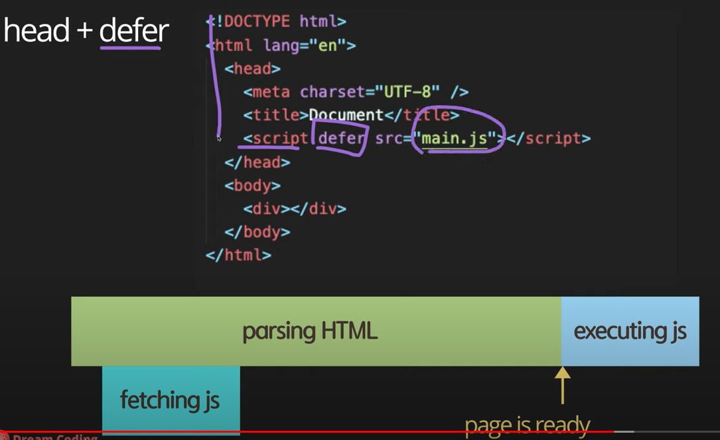Click the closing '</body>' tag
Image resolution: width=720 pixels, height=440 pixels.
click(257, 232)
